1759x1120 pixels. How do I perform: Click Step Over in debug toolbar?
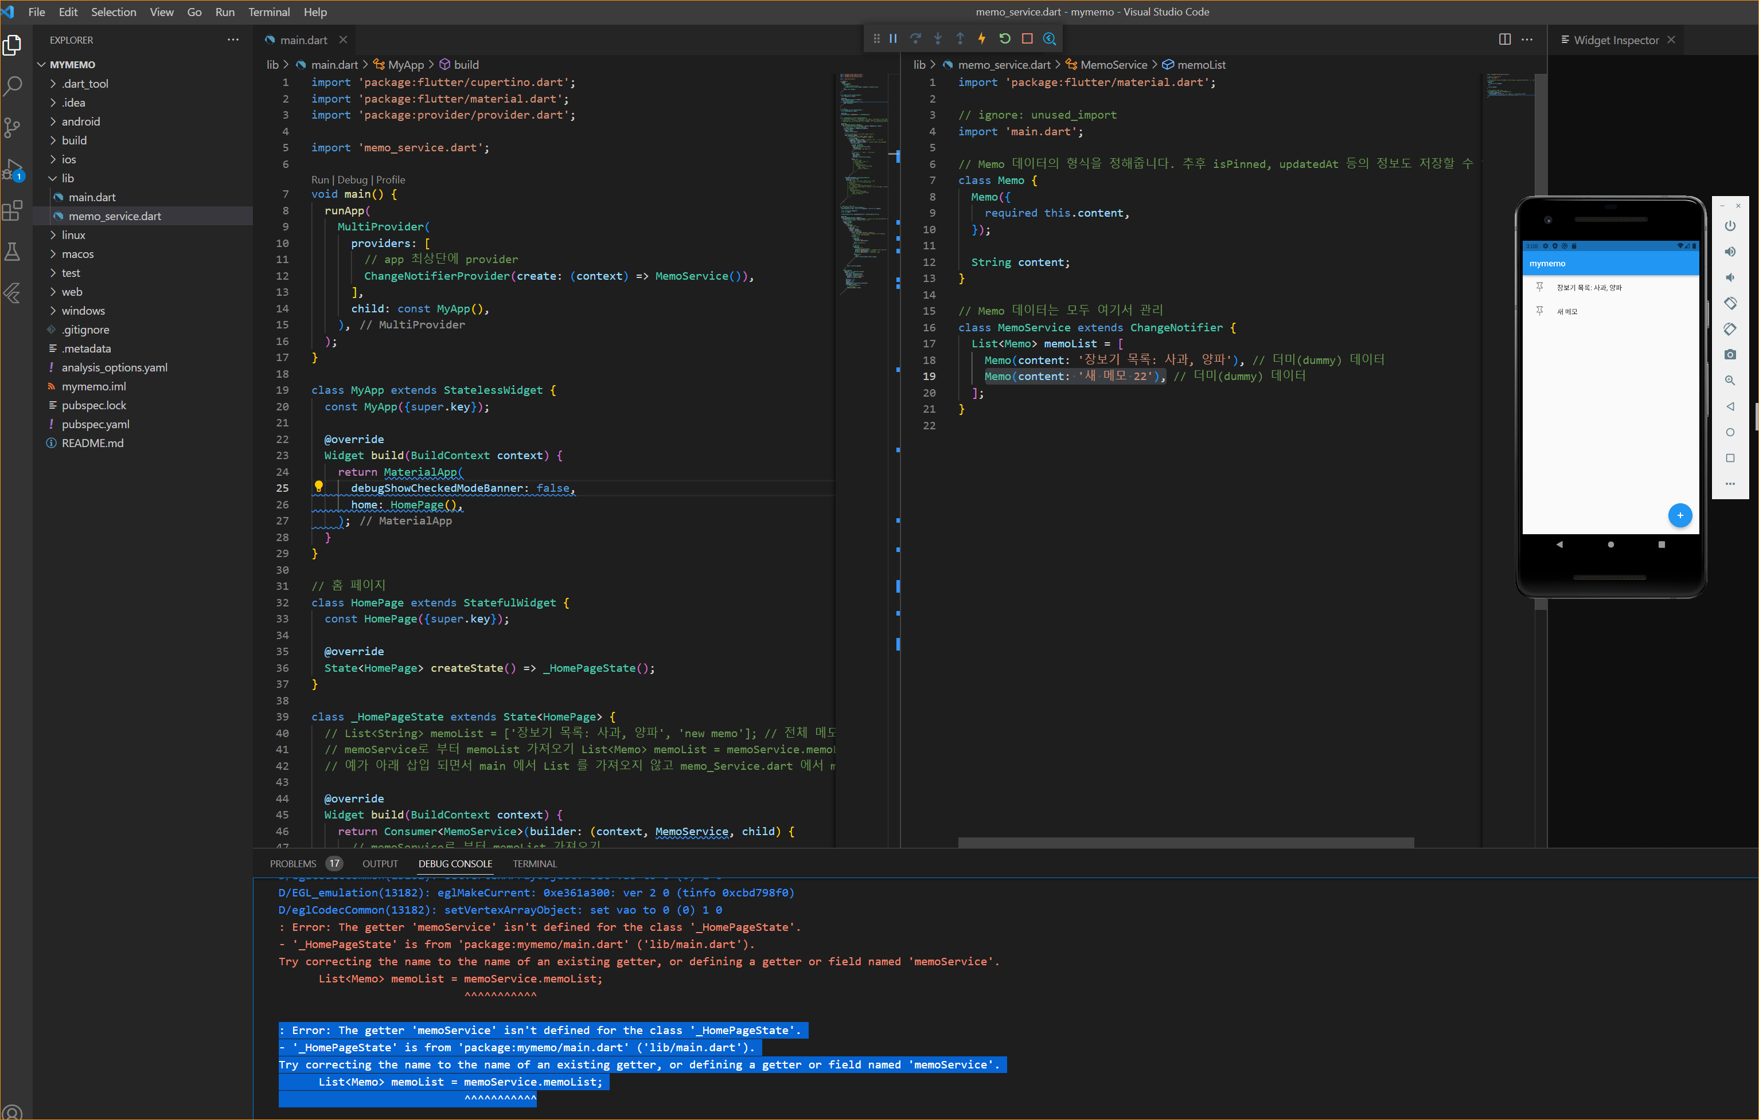pos(915,39)
